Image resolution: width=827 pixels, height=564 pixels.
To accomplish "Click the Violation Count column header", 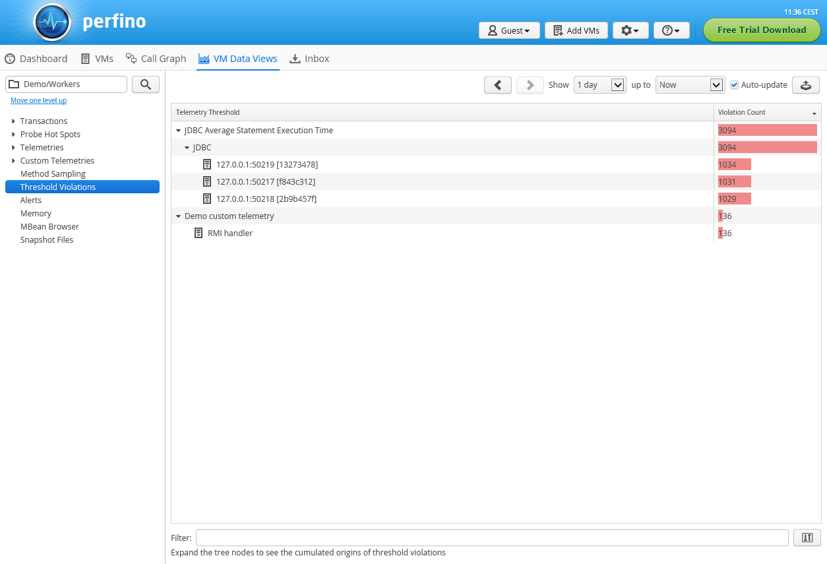I will click(x=767, y=112).
